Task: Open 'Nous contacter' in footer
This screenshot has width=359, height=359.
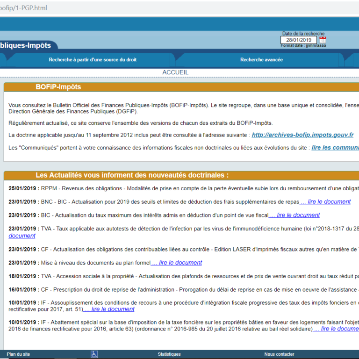Action: coord(280,354)
